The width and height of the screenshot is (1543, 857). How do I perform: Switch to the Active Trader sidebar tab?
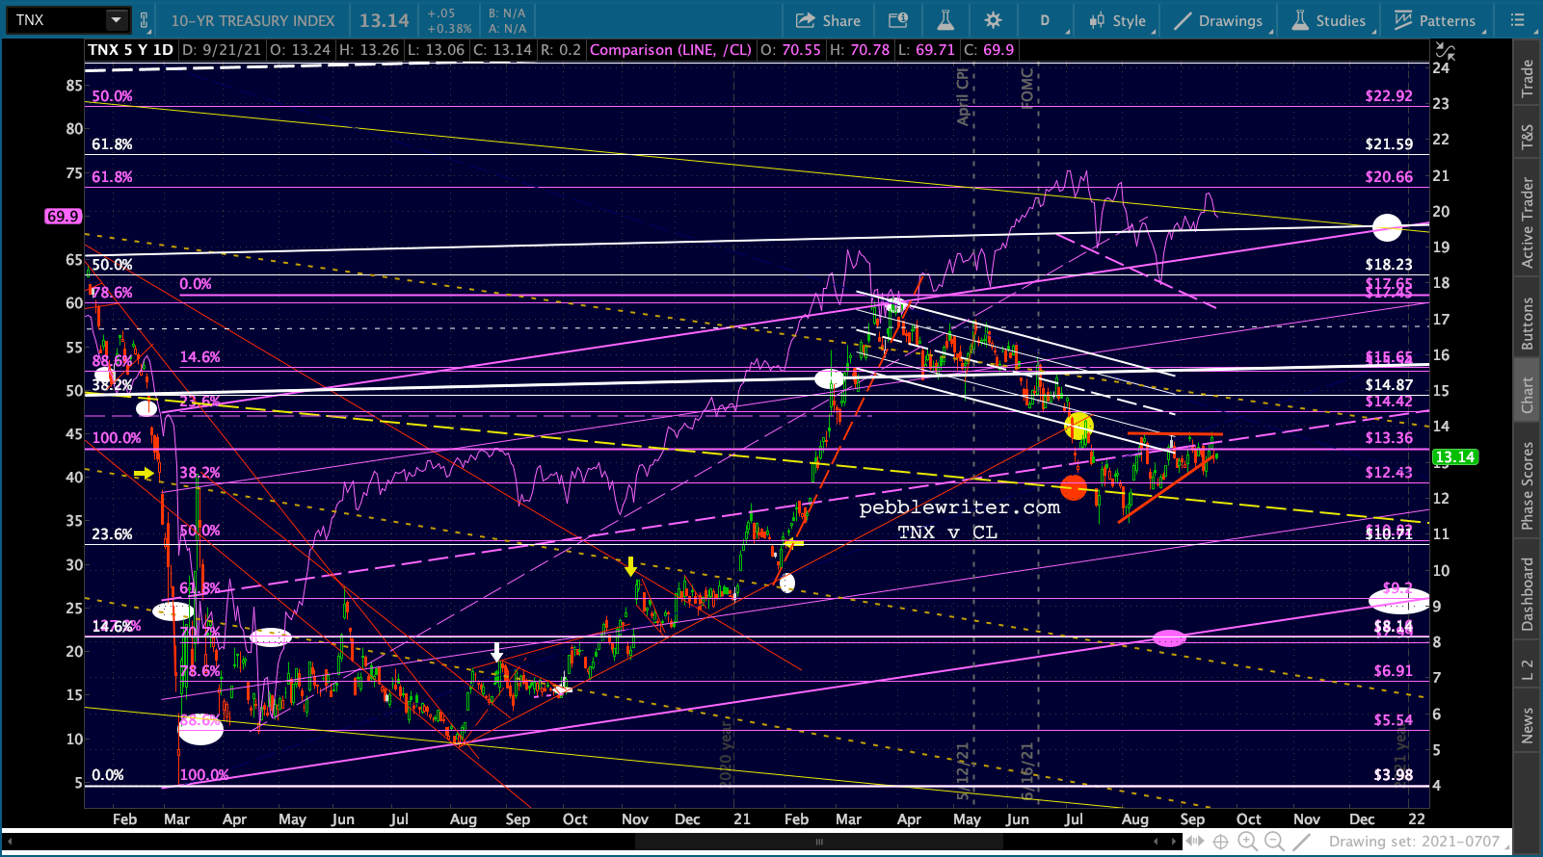1528,222
